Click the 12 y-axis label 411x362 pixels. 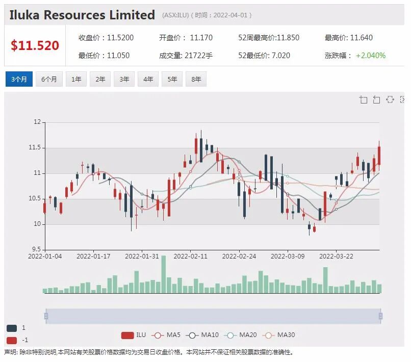[37, 122]
